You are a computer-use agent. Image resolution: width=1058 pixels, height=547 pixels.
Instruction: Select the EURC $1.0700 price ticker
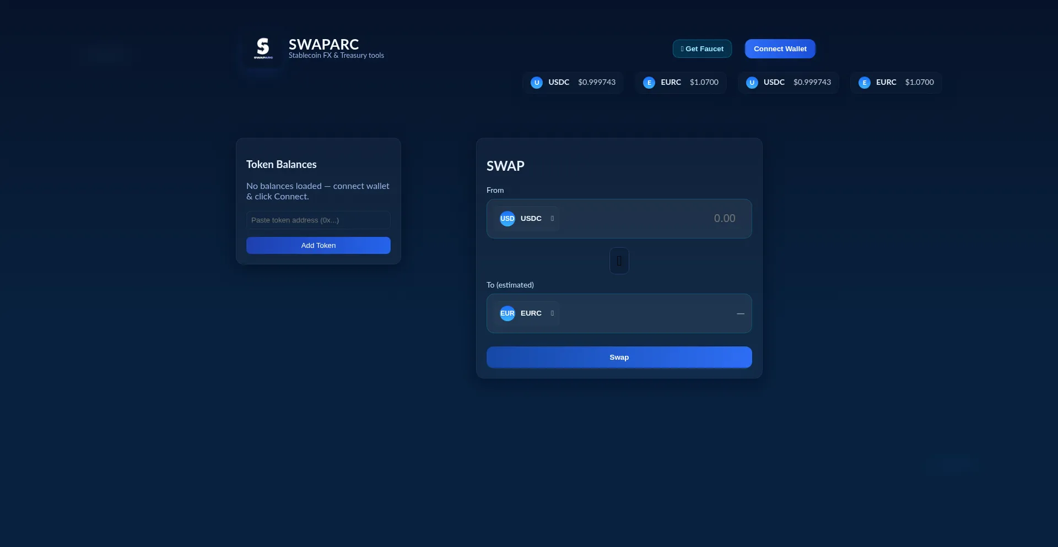coord(681,83)
